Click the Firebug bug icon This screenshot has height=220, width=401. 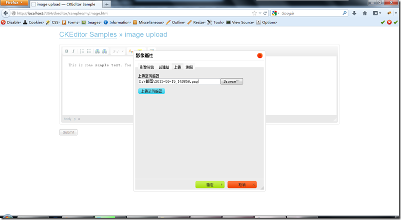tap(389, 13)
